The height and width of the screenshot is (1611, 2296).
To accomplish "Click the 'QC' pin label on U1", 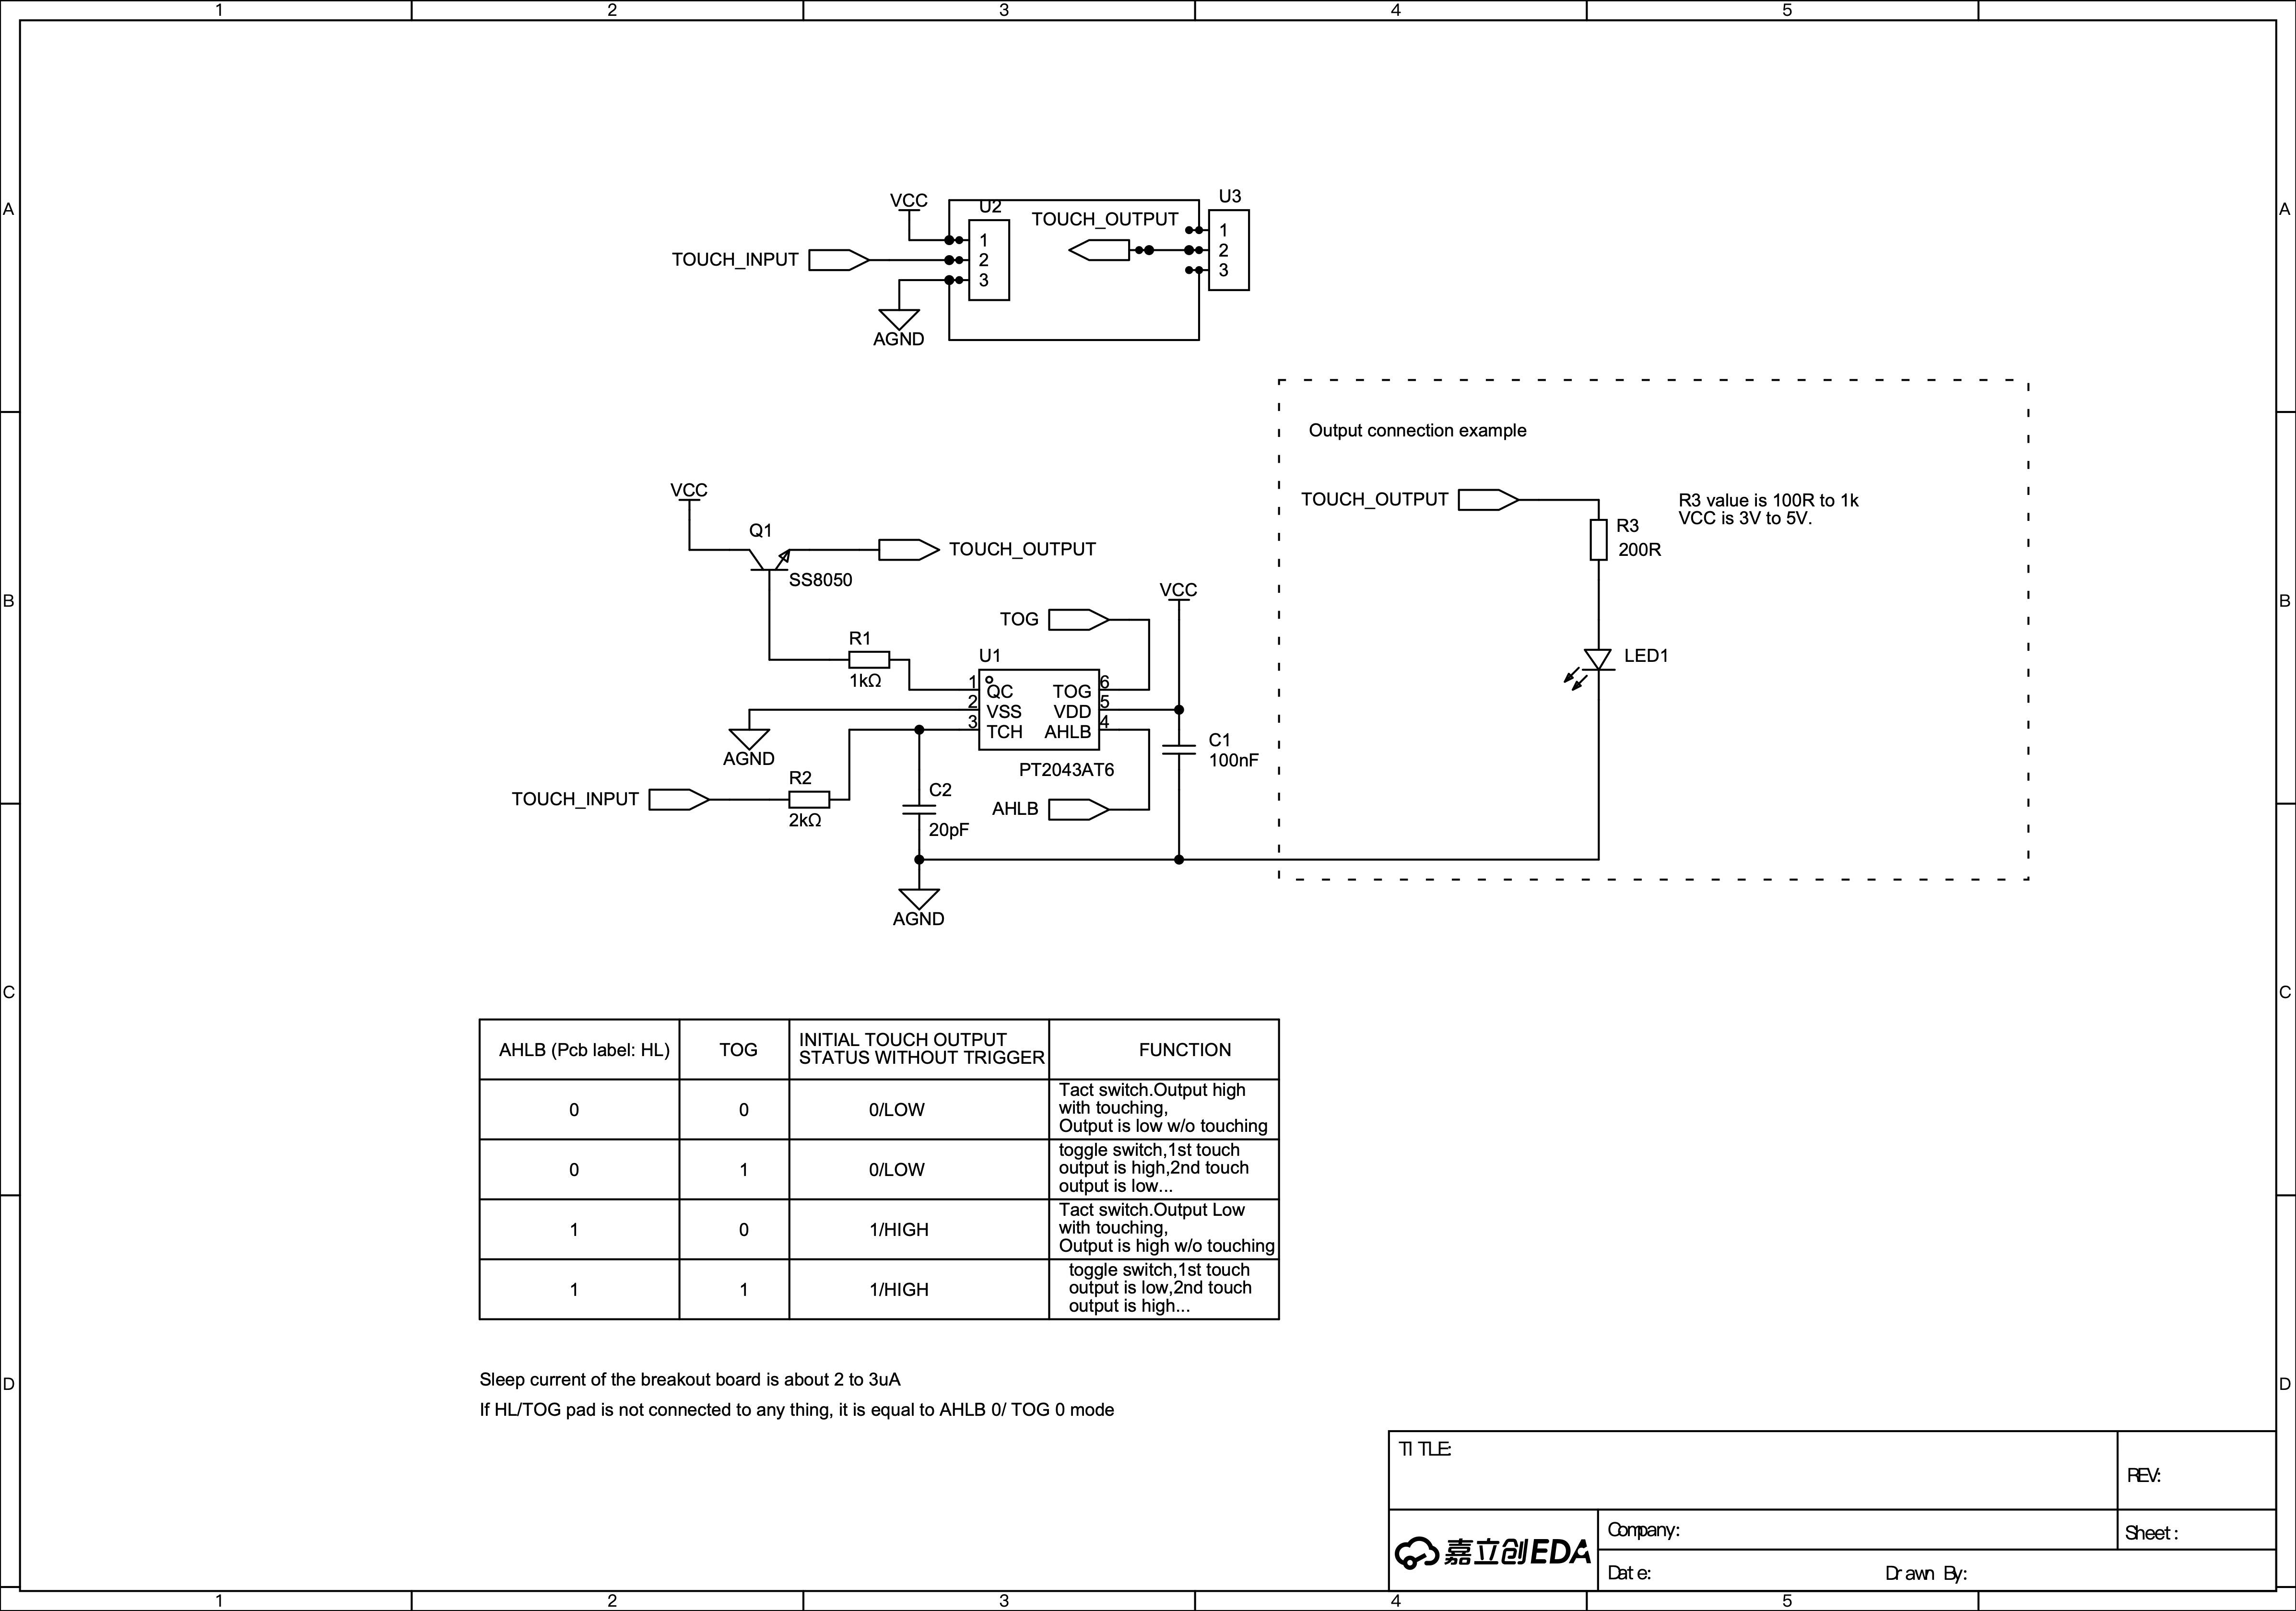I will (x=999, y=692).
